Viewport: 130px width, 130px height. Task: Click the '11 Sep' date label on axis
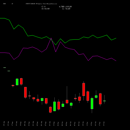pyautogui.click(x=87, y=124)
